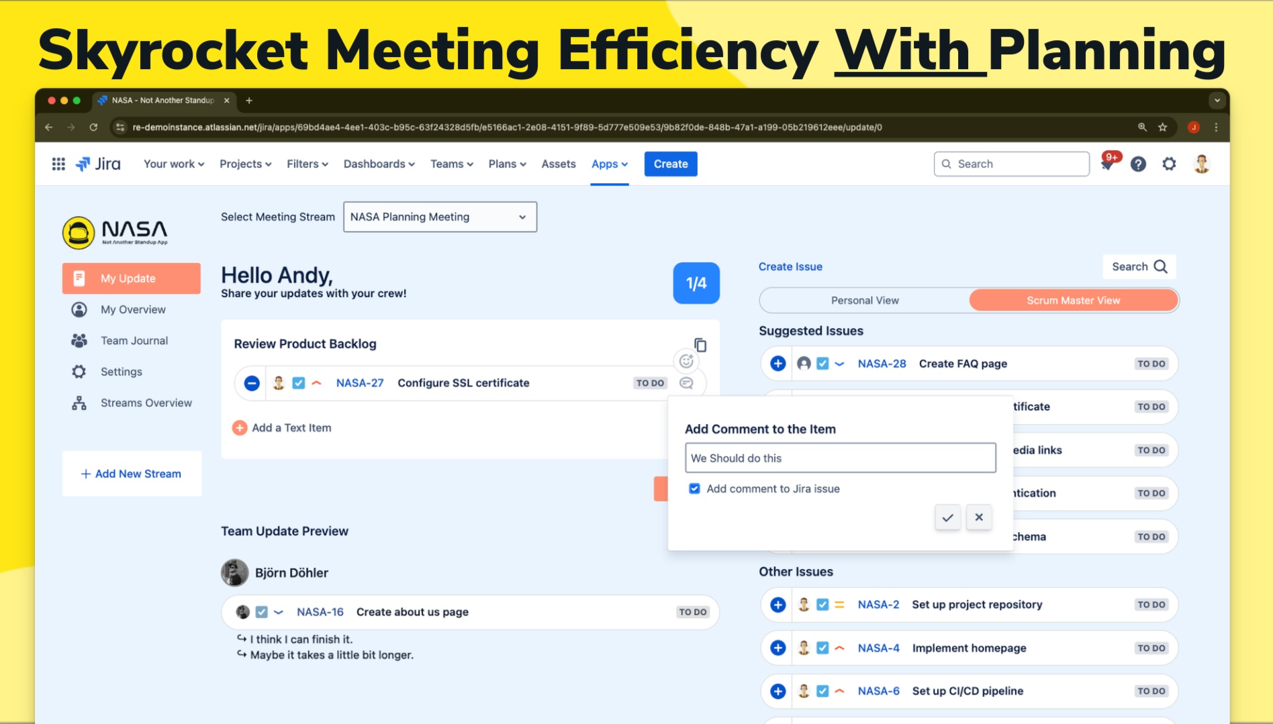Open the emoji reaction icon for NASA-27
This screenshot has width=1273, height=724.
pyautogui.click(x=686, y=361)
